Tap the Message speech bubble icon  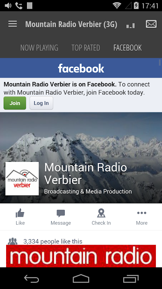(61, 213)
